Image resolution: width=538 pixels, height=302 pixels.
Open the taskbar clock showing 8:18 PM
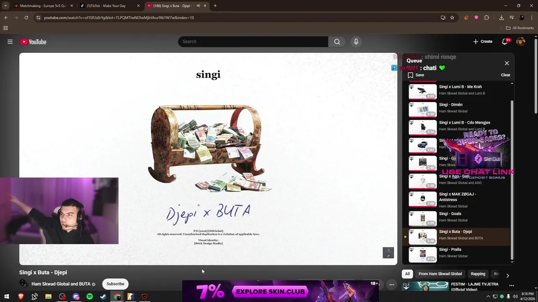(527, 296)
